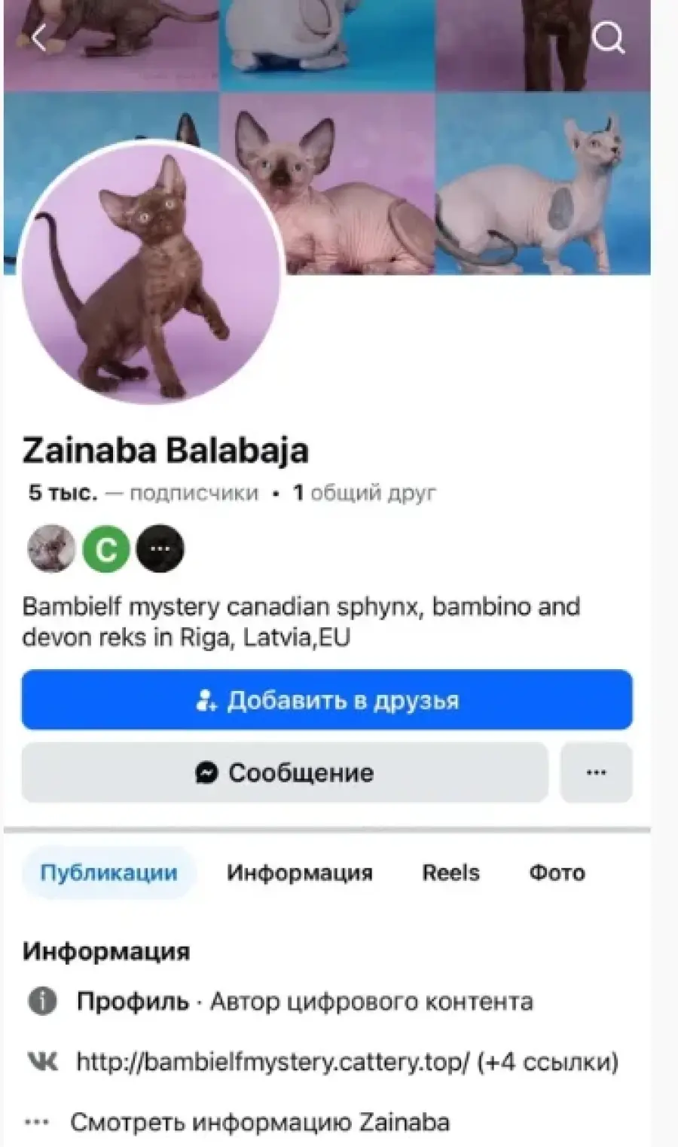Select the Публикации tab
Image resolution: width=678 pixels, height=1147 pixels.
[109, 873]
